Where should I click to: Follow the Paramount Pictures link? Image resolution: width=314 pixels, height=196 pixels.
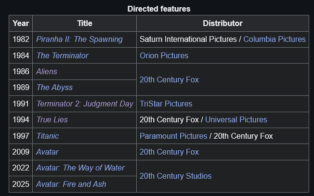click(x=173, y=136)
